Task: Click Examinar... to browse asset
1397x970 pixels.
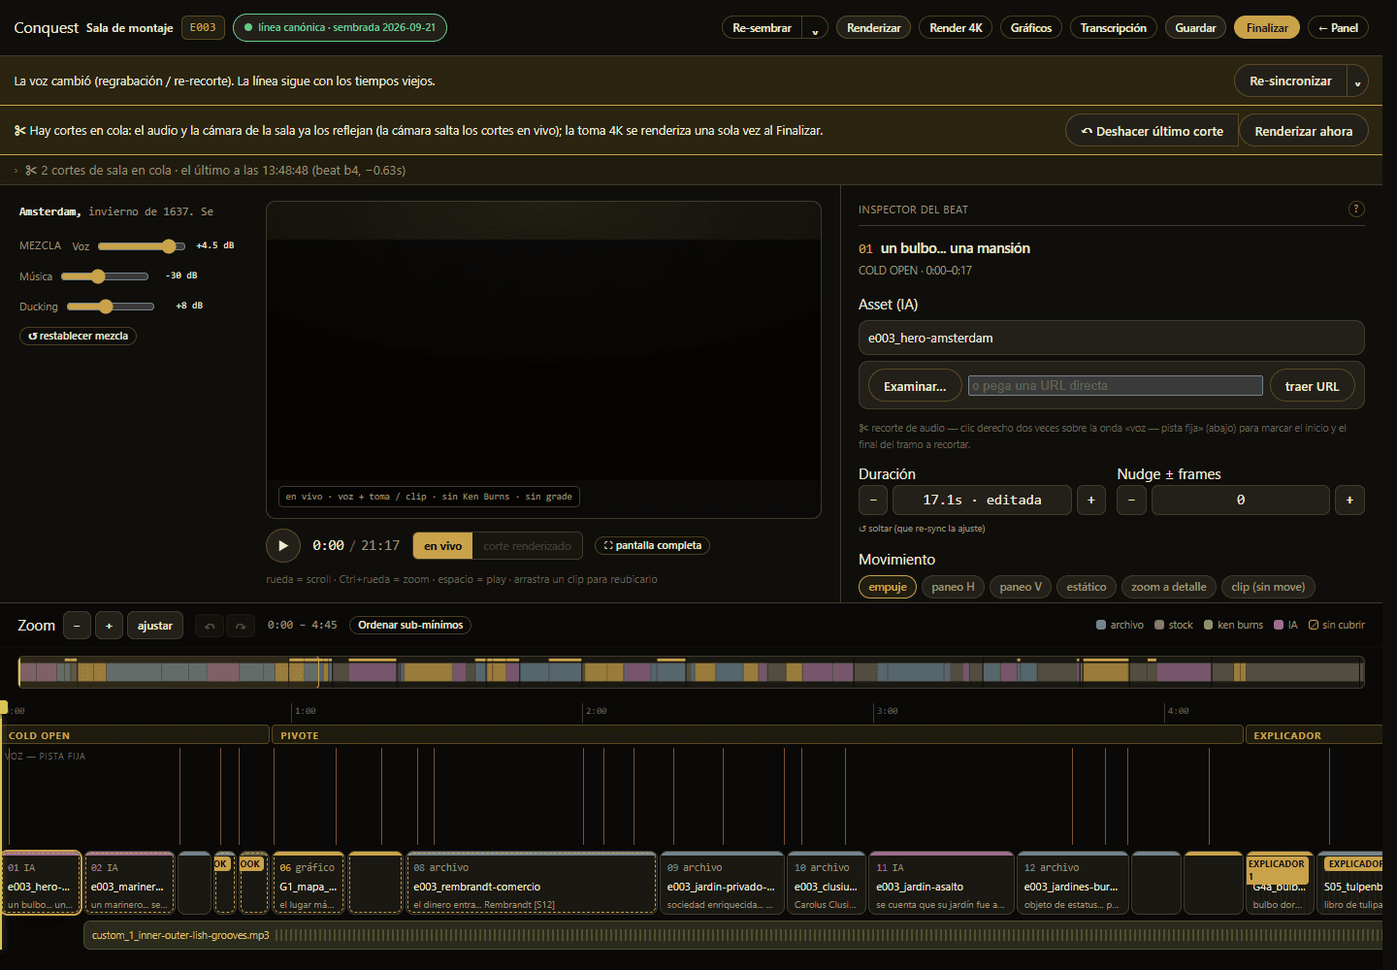Action: [915, 386]
